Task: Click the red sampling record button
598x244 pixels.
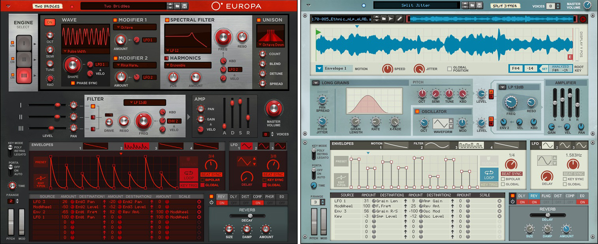Action: 583,19
